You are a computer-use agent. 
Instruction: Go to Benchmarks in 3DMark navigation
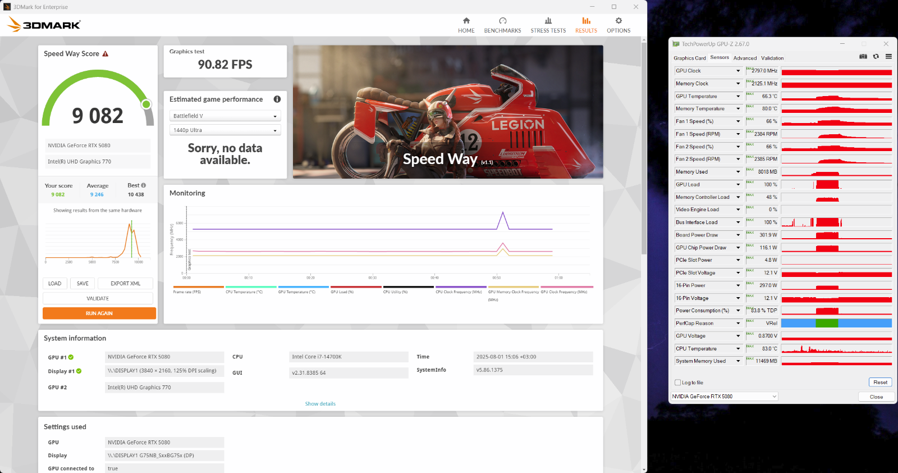click(502, 25)
